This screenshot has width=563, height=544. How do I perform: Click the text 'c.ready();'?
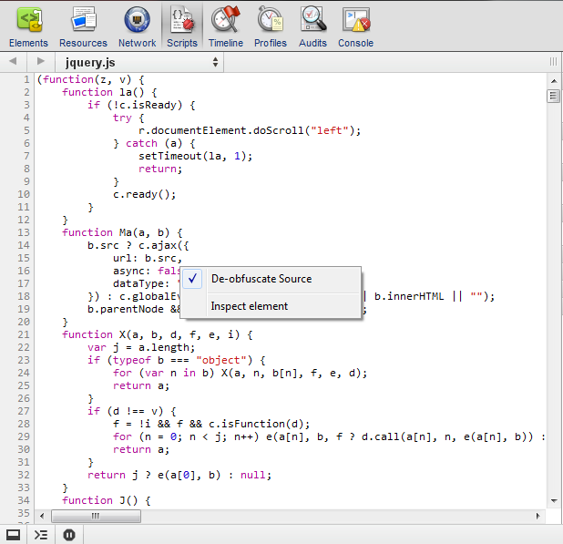coord(144,195)
